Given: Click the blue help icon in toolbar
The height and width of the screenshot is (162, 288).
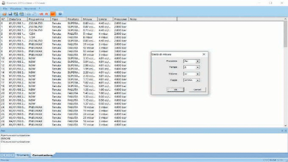Looking at the screenshot, I should [x=60, y=14].
